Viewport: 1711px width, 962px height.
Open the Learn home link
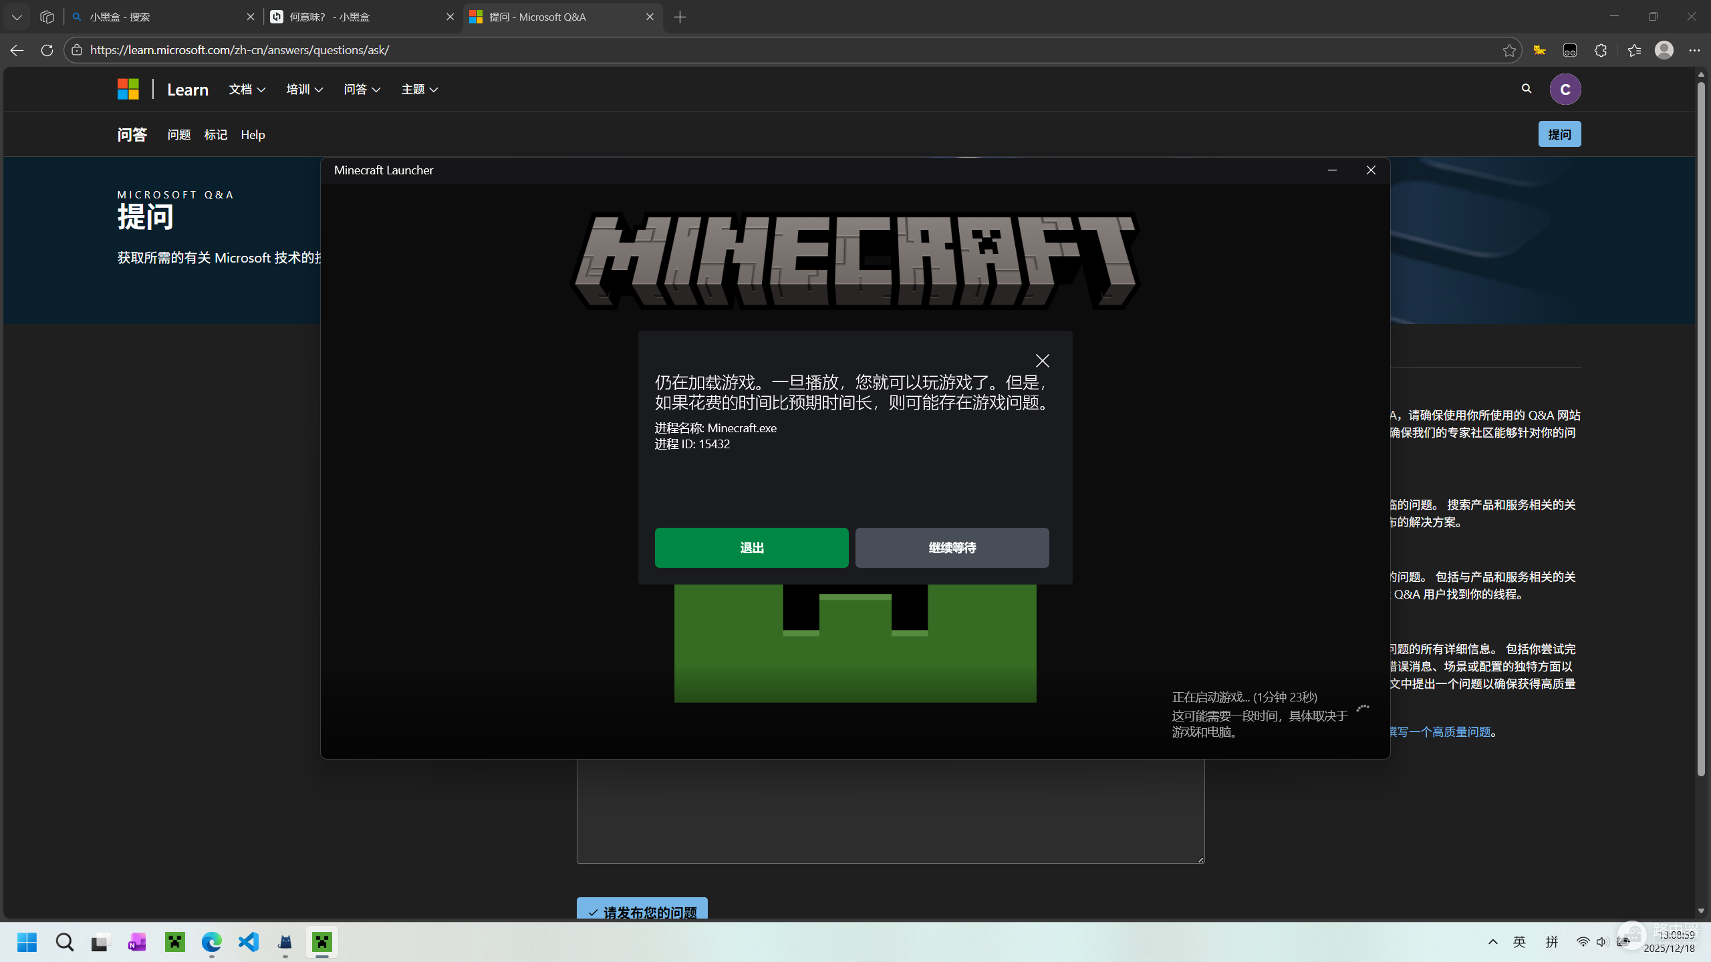[188, 90]
